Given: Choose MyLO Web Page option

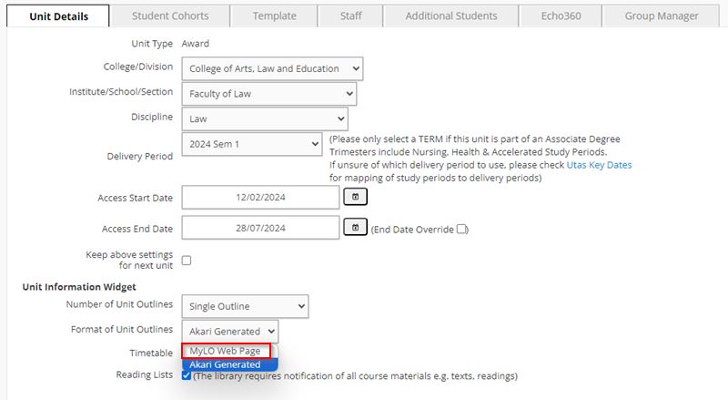Looking at the screenshot, I should point(227,351).
